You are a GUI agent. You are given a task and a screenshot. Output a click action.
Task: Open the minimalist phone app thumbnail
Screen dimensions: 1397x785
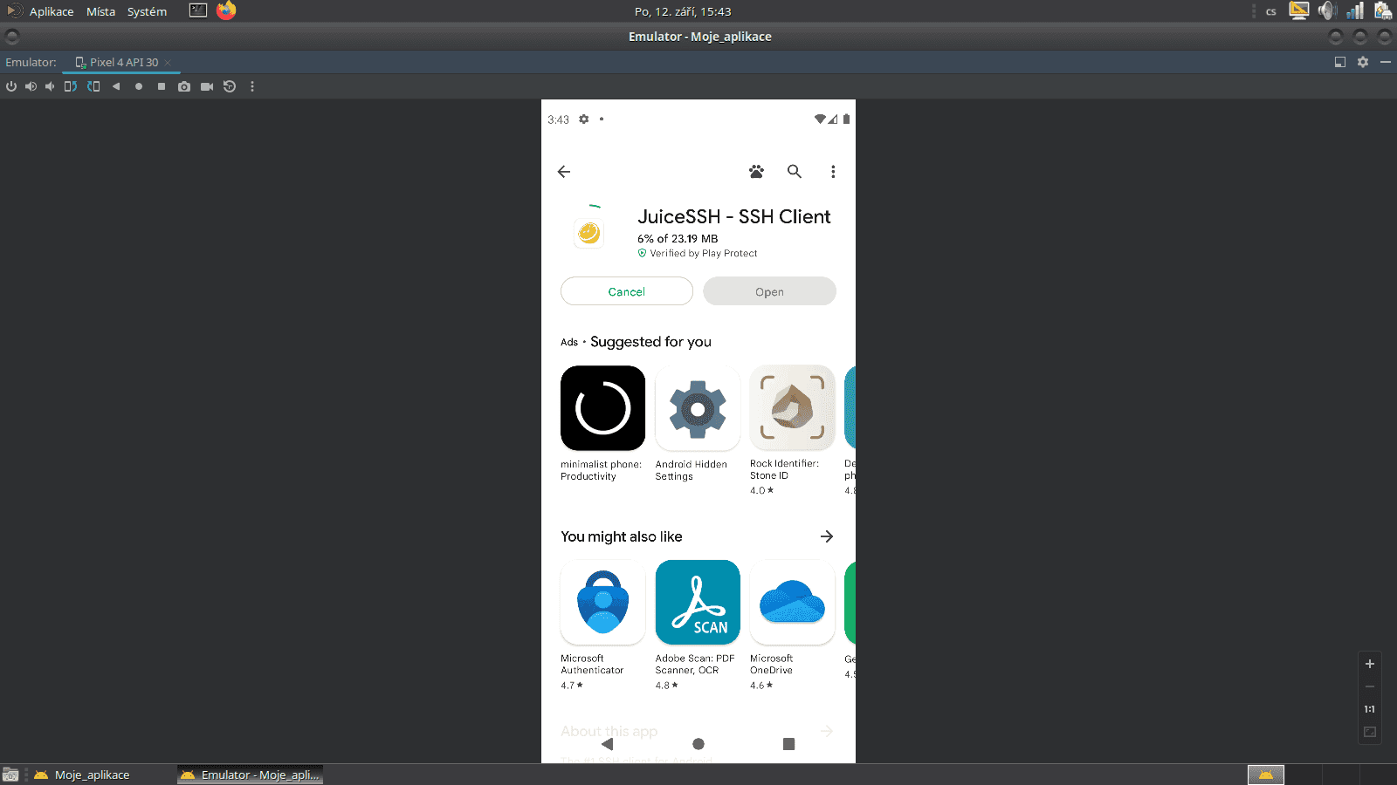point(602,408)
